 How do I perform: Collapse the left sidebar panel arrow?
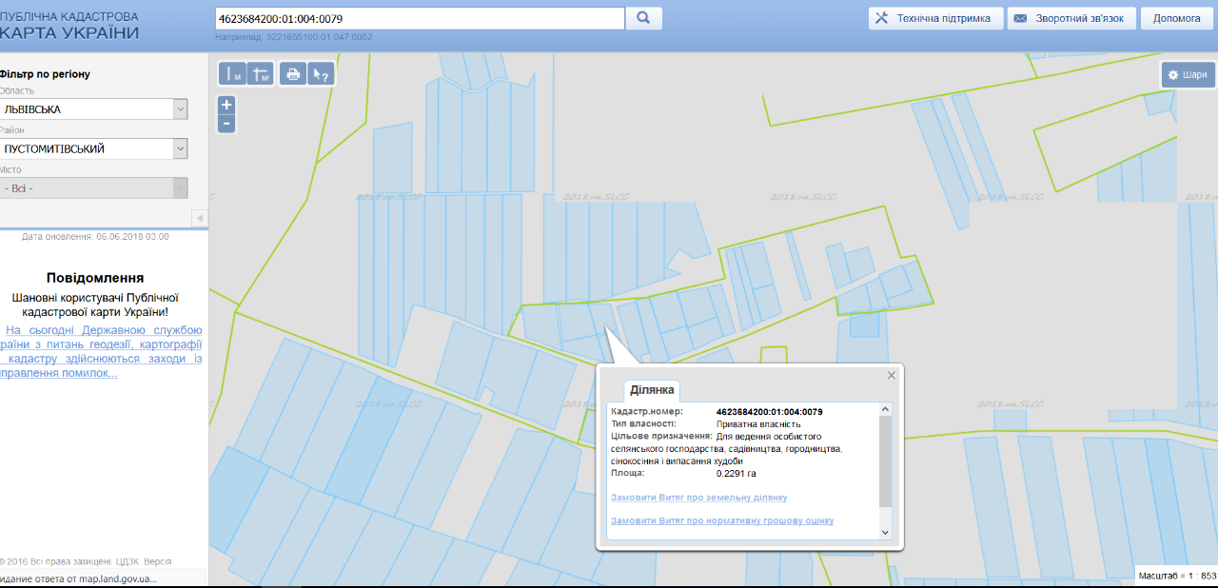point(200,219)
